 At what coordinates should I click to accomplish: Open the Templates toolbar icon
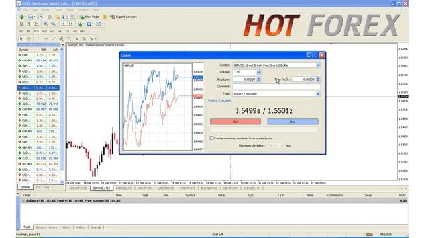coord(100,24)
